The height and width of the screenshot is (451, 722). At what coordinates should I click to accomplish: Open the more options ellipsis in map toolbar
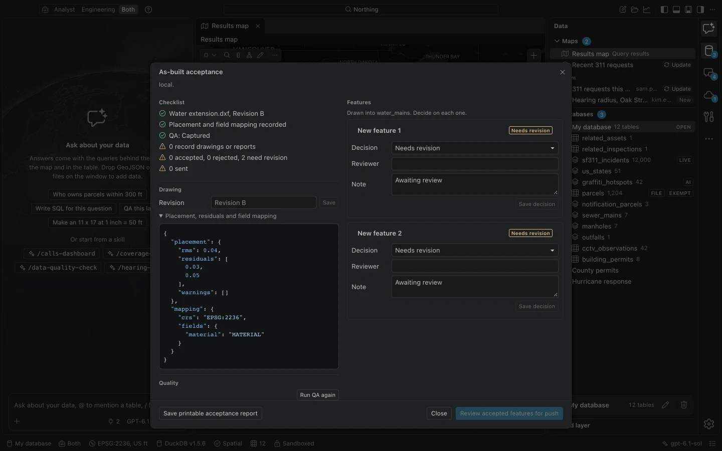[x=275, y=55]
